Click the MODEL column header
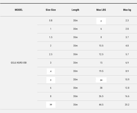The image size is (137, 113). (x=19, y=10)
